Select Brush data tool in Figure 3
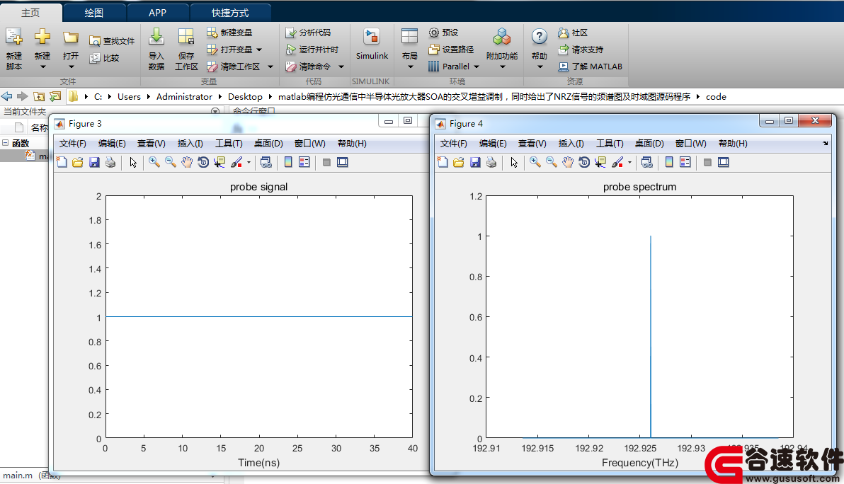 click(236, 163)
